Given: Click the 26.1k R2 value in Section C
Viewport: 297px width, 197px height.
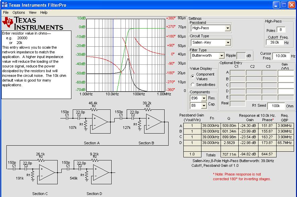Looking at the screenshot, I should click(x=40, y=154).
